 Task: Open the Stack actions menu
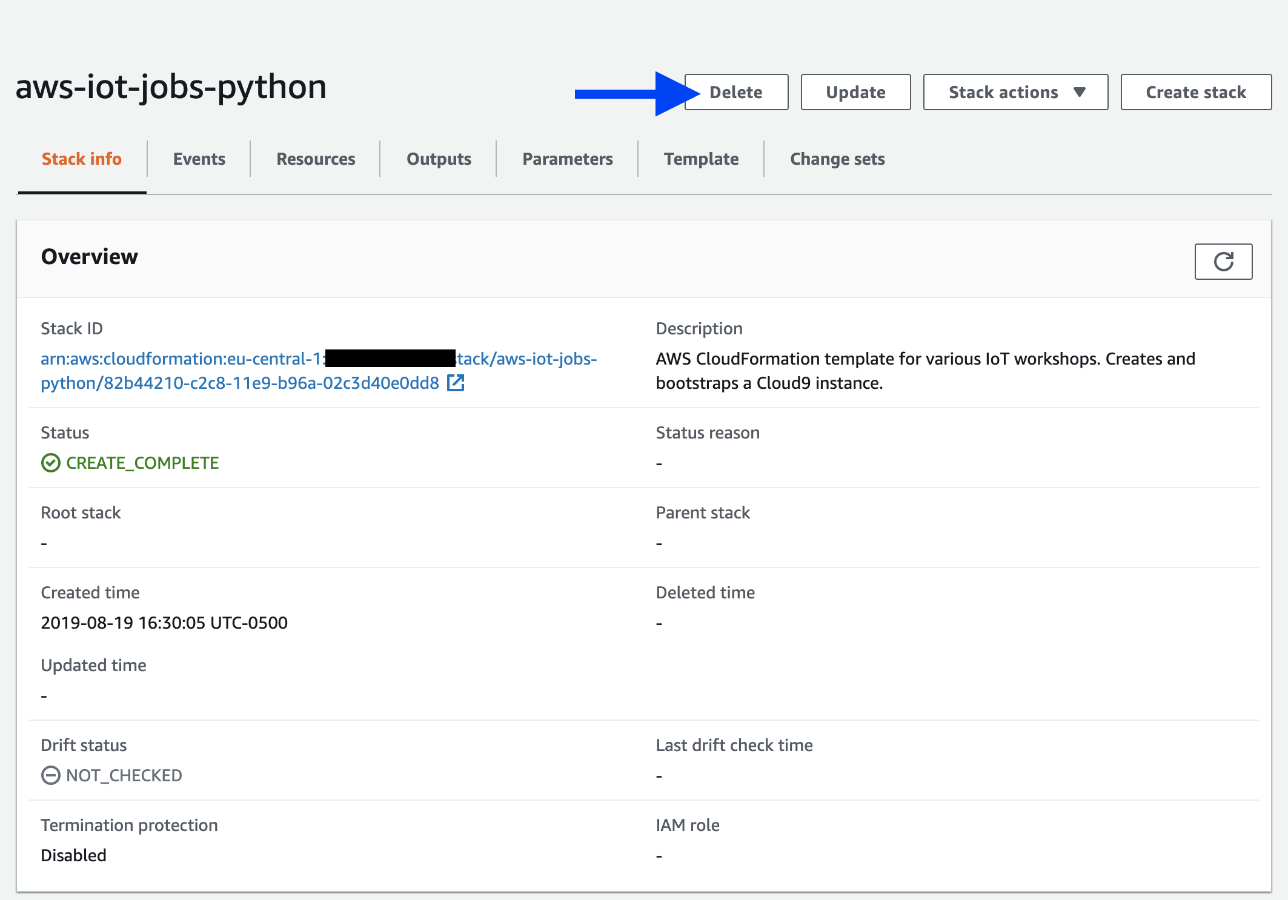pos(1003,92)
